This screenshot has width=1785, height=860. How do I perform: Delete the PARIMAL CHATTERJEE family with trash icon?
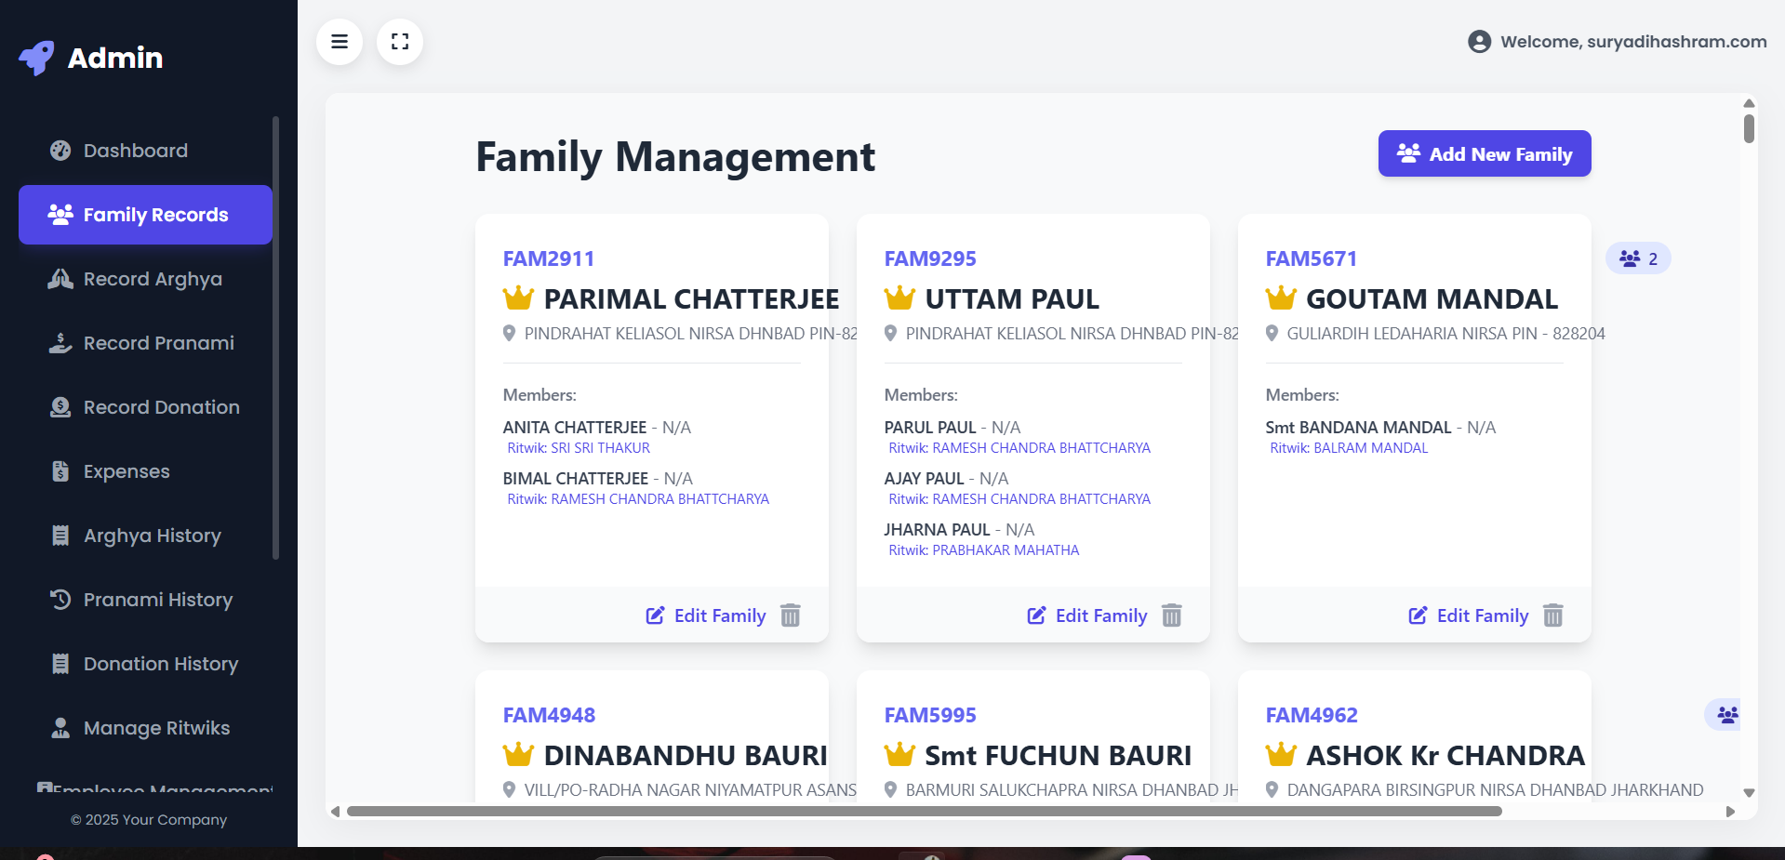(x=790, y=615)
